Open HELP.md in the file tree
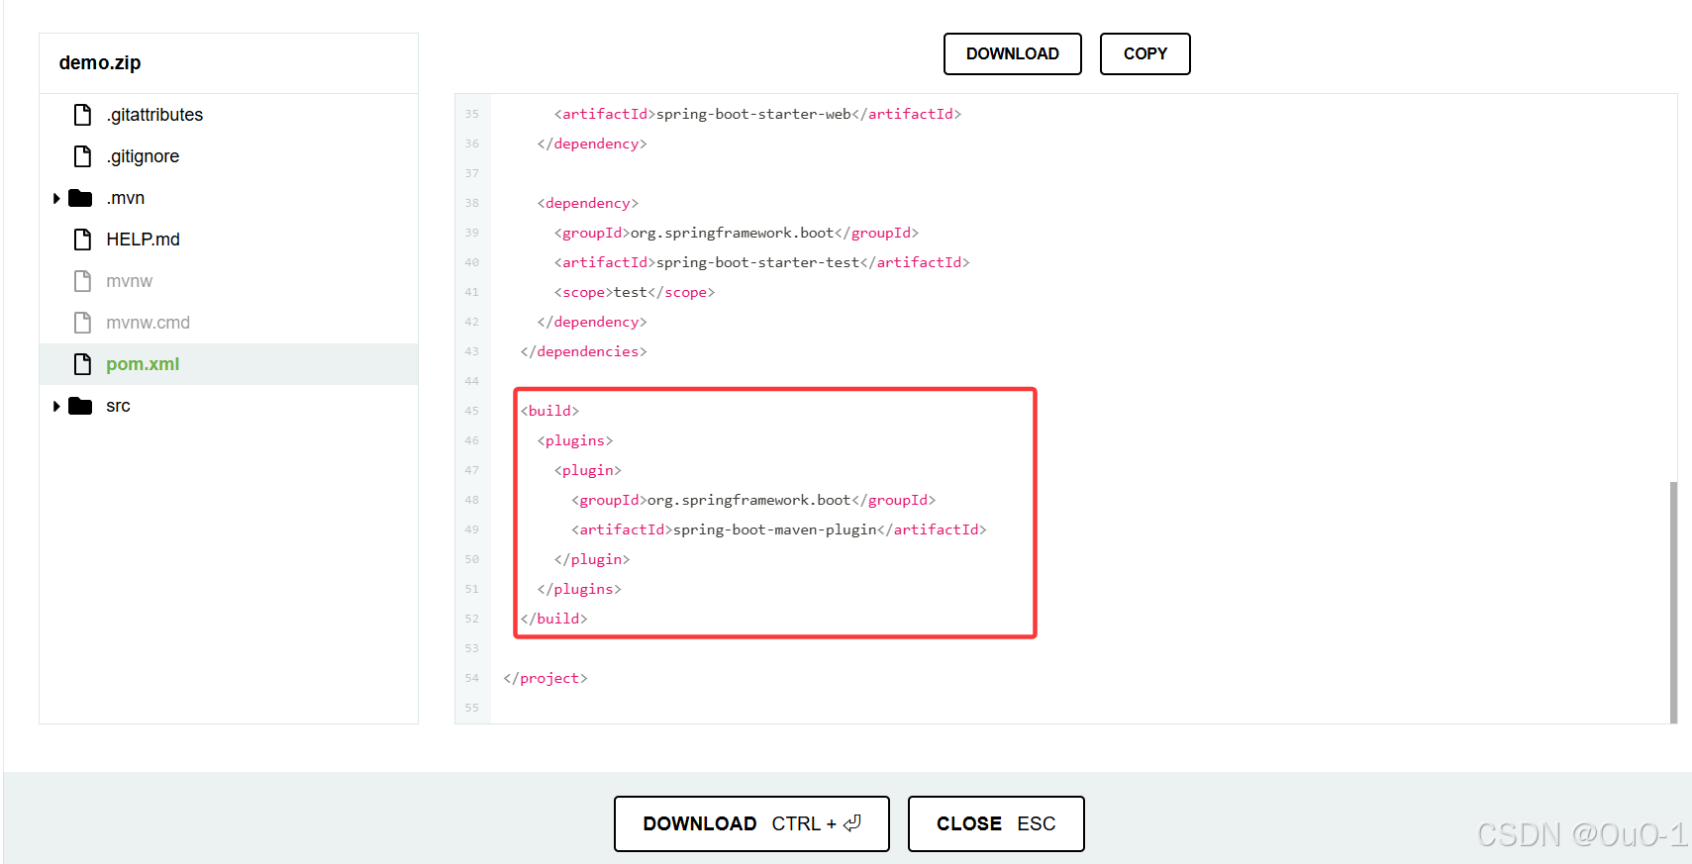The image size is (1692, 864). pos(143,240)
